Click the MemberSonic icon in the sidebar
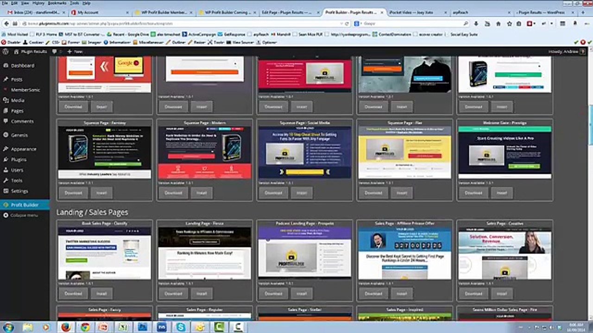Image resolution: width=593 pixels, height=333 pixels. [x=5, y=90]
